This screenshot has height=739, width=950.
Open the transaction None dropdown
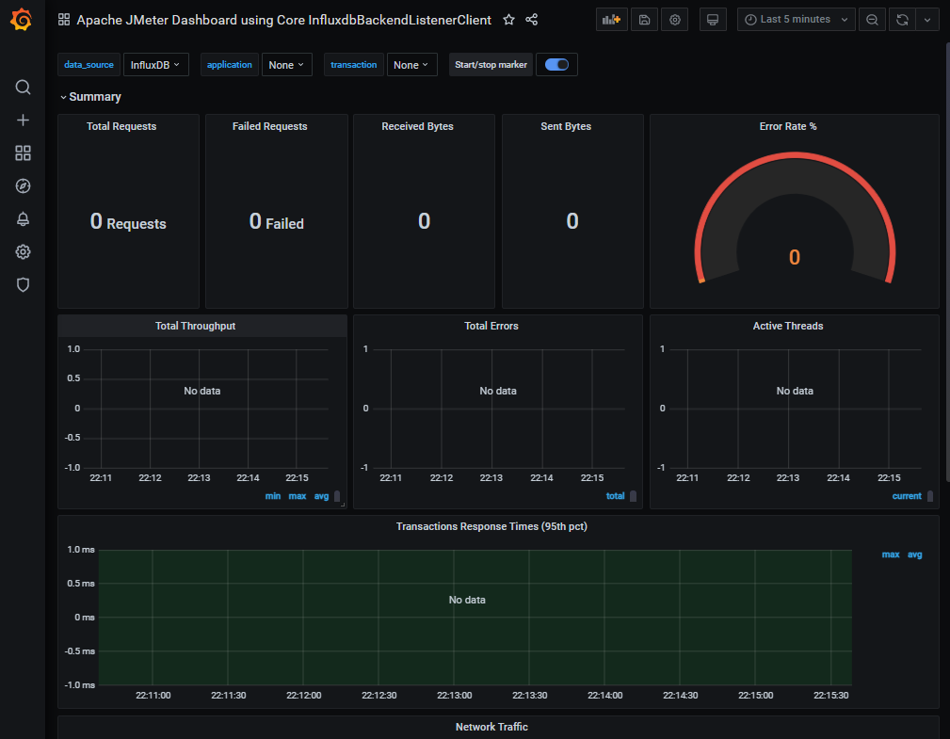pos(411,65)
